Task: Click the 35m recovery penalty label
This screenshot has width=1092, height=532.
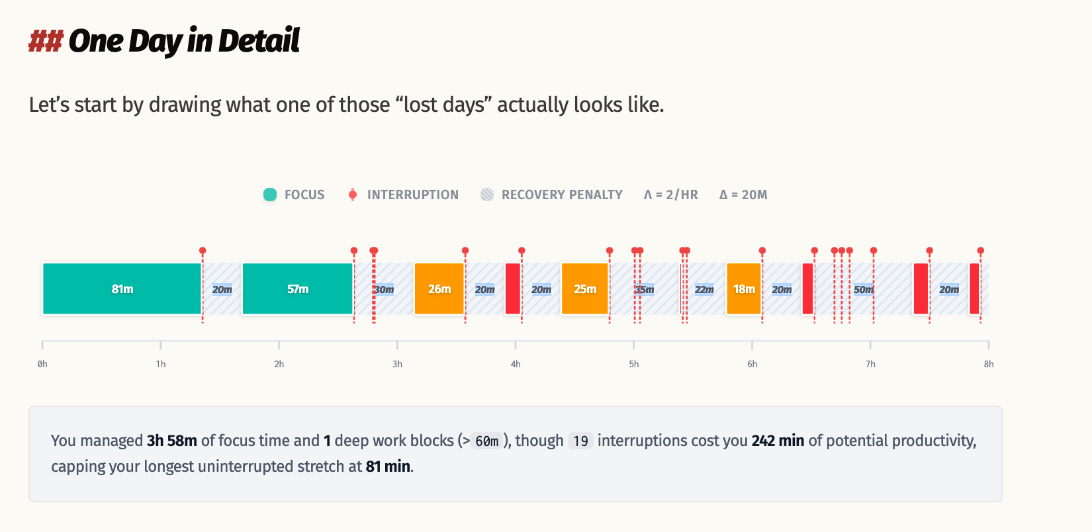Action: click(x=645, y=290)
